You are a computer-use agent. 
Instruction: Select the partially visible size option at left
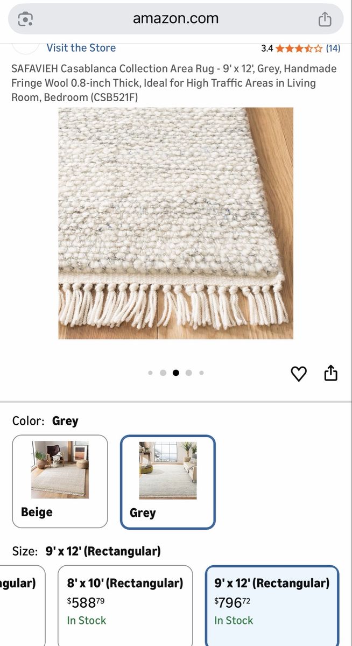(22, 606)
